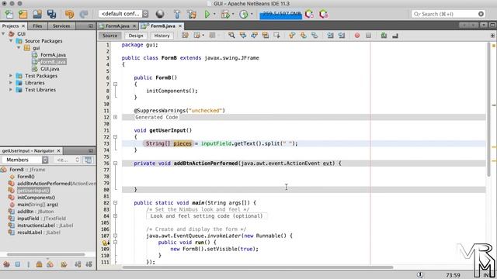Open the Members dropdown in Navigator

(25, 160)
